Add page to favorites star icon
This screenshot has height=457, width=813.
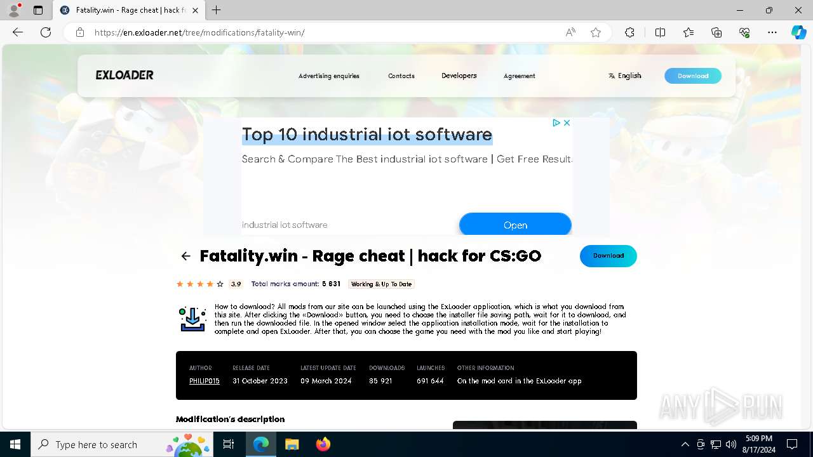pyautogui.click(x=596, y=32)
